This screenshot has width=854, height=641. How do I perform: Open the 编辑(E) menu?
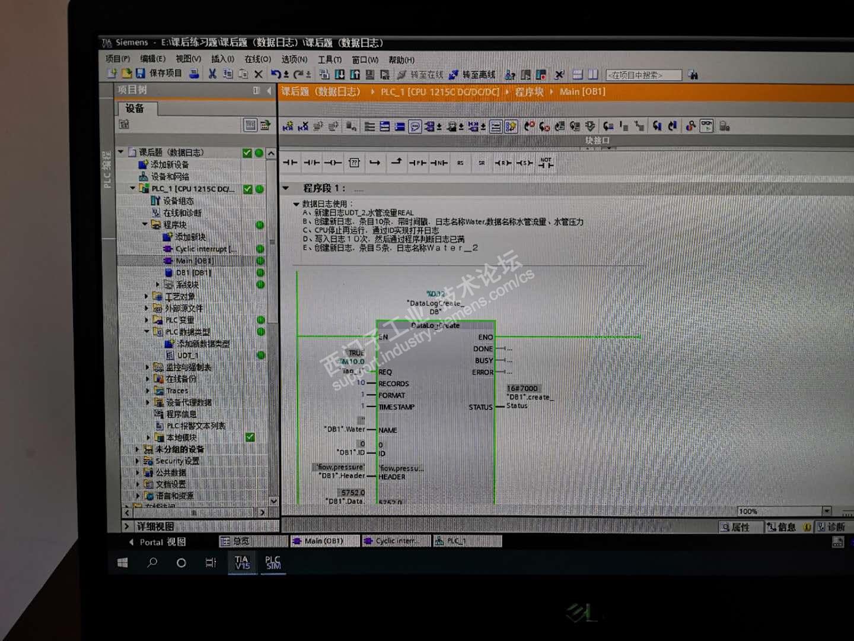point(152,59)
